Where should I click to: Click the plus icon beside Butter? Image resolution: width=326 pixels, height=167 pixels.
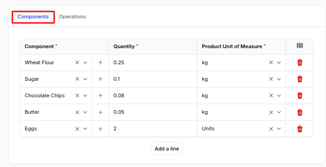point(101,112)
